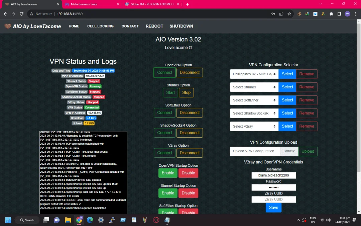This screenshot has width=361, height=226.
Task: Click Browse for VPN configuration
Action: pos(289,151)
